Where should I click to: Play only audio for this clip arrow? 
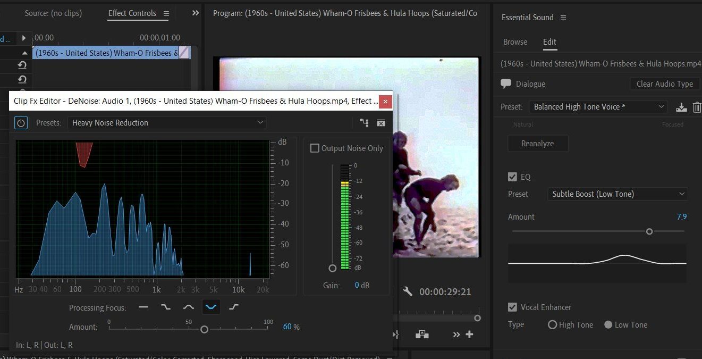[23, 38]
